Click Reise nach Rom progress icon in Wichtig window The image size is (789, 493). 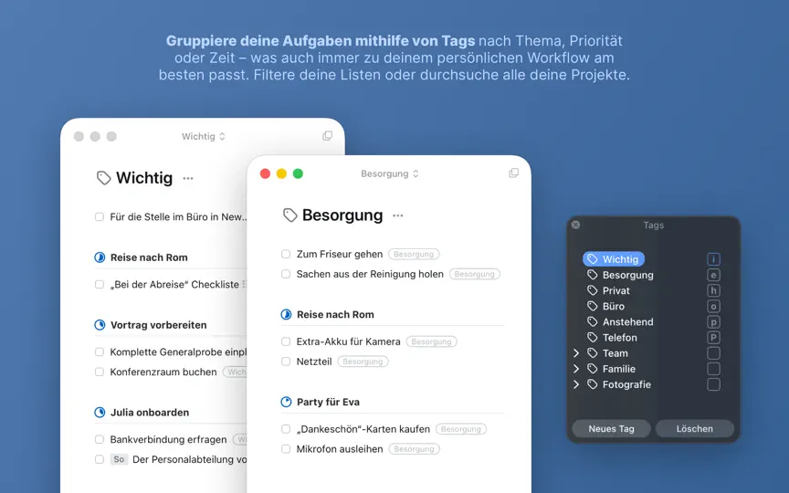[100, 257]
